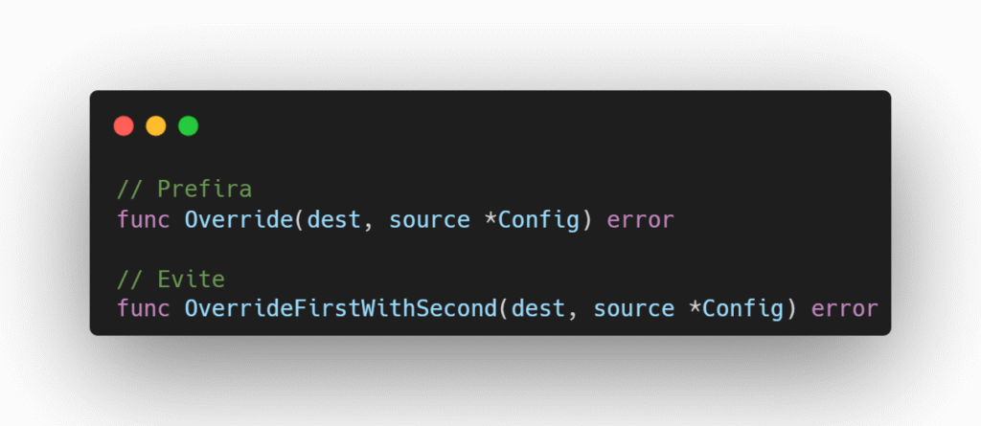Click the "// Prefira" comment line
Image resolution: width=981 pixels, height=426 pixels.
tap(185, 189)
